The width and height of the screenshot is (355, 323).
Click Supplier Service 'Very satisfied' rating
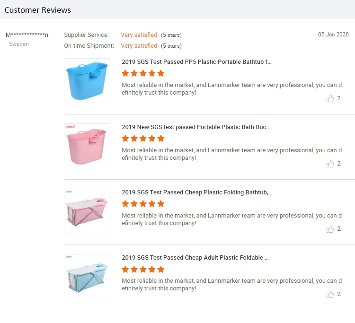(139, 35)
